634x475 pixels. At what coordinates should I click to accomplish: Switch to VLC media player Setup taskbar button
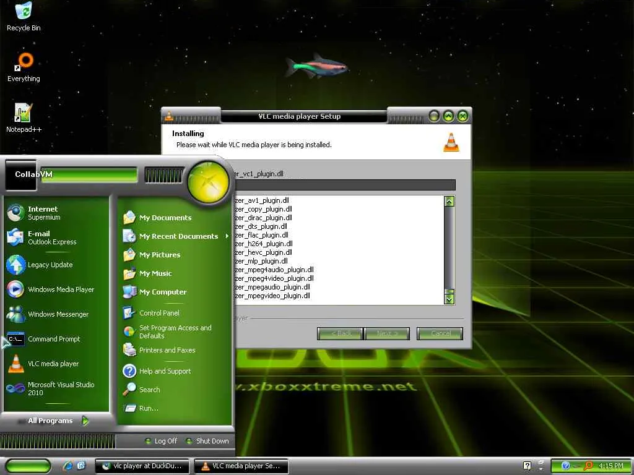click(x=241, y=466)
